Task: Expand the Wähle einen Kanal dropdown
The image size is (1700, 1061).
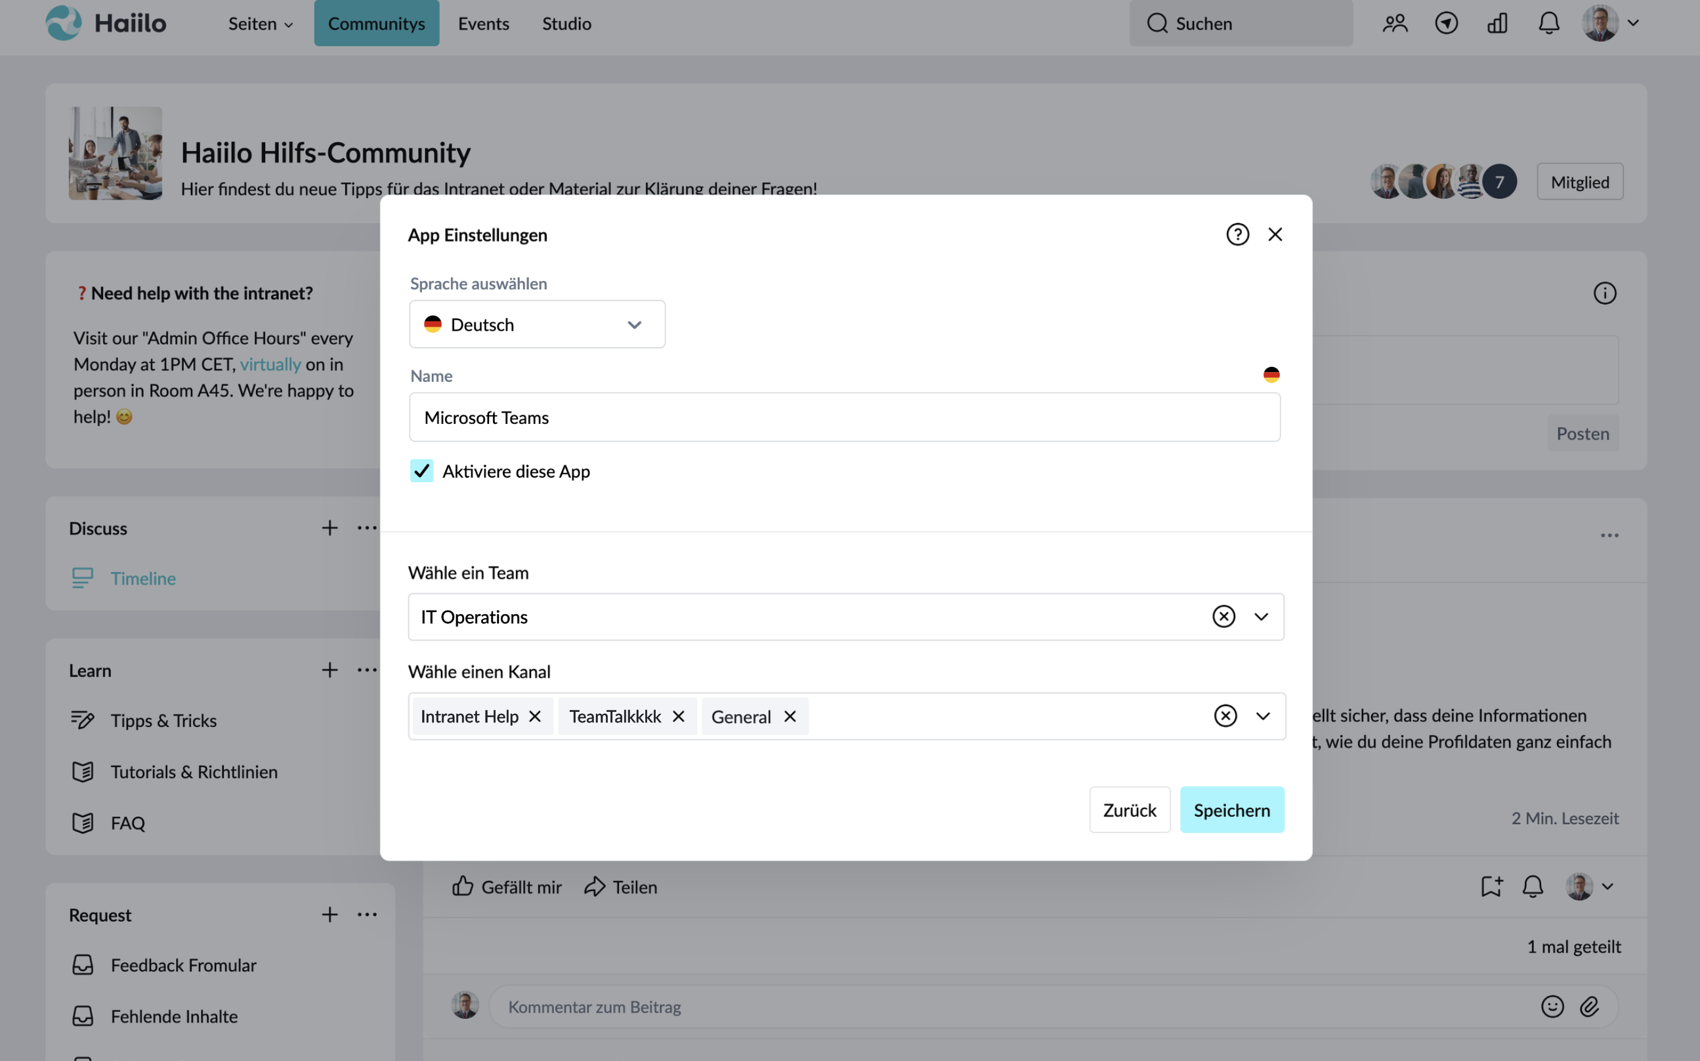Action: click(1263, 716)
